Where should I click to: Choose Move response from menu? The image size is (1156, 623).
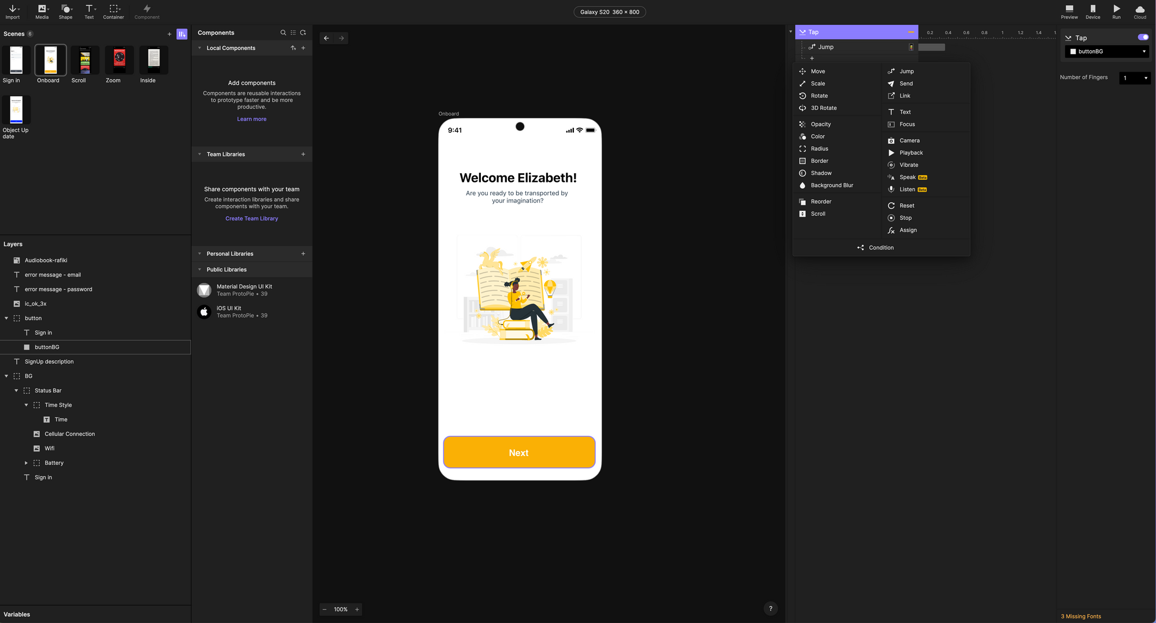click(837, 72)
